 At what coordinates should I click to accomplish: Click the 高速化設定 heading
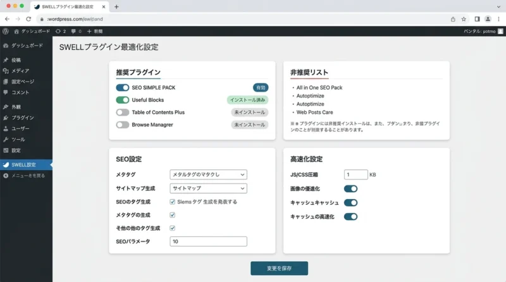pyautogui.click(x=306, y=159)
